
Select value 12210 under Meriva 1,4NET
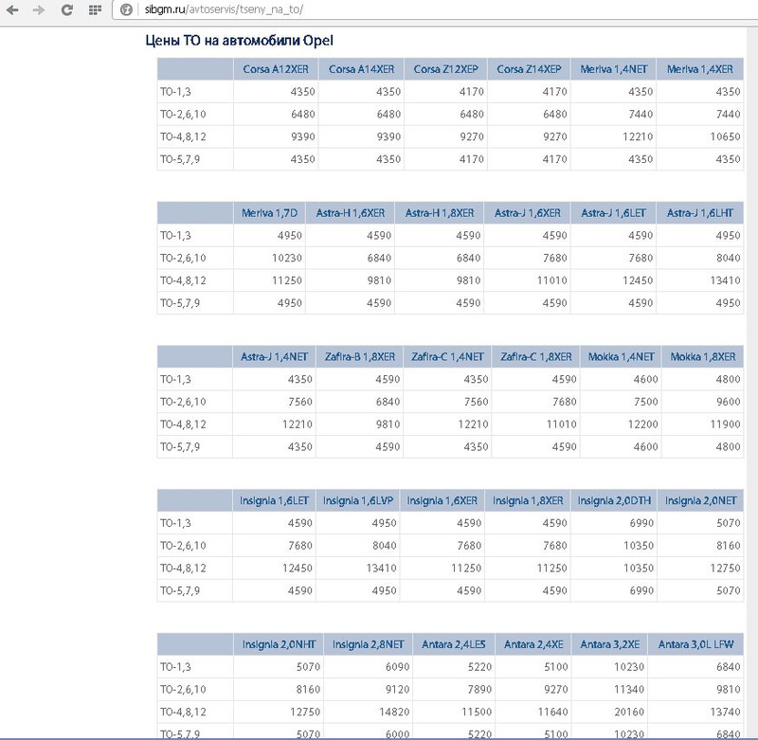tap(637, 136)
